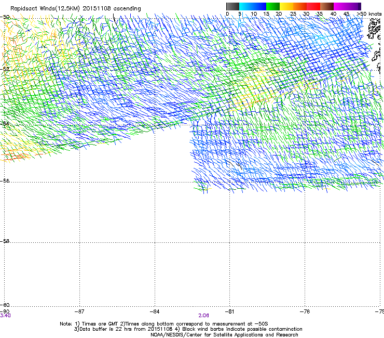Pick the magenta 40–45 knots legend color
This screenshot has height=338, width=384.
340,6
